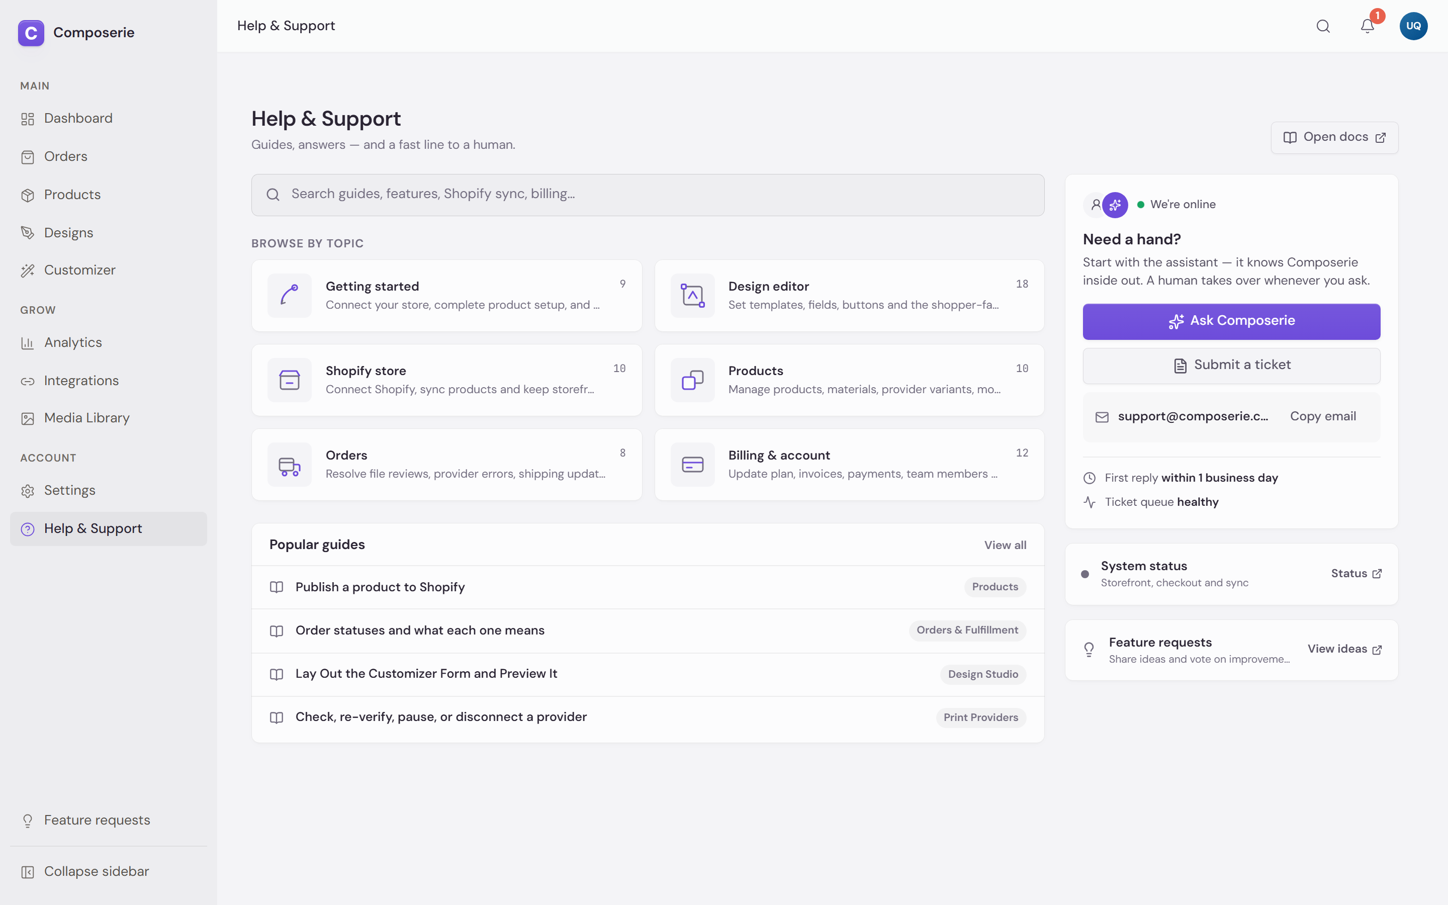The width and height of the screenshot is (1448, 905).
Task: Open Orders in the sidebar
Action: click(108, 157)
